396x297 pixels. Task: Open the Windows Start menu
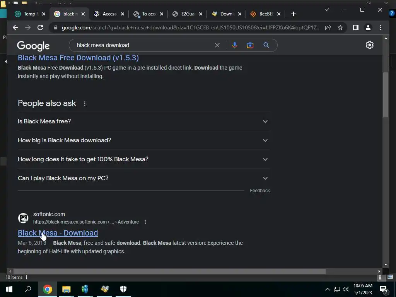click(x=9, y=289)
